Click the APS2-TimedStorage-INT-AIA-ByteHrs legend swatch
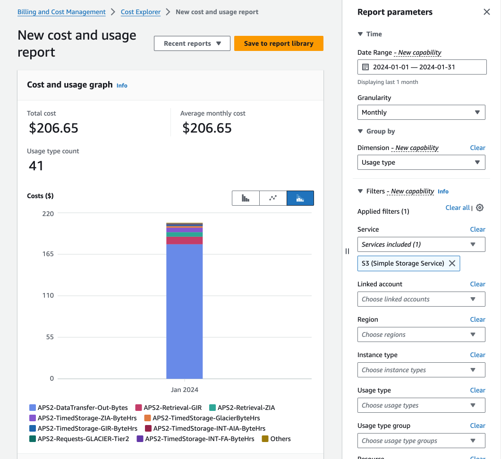This screenshot has height=459, width=501. click(148, 428)
